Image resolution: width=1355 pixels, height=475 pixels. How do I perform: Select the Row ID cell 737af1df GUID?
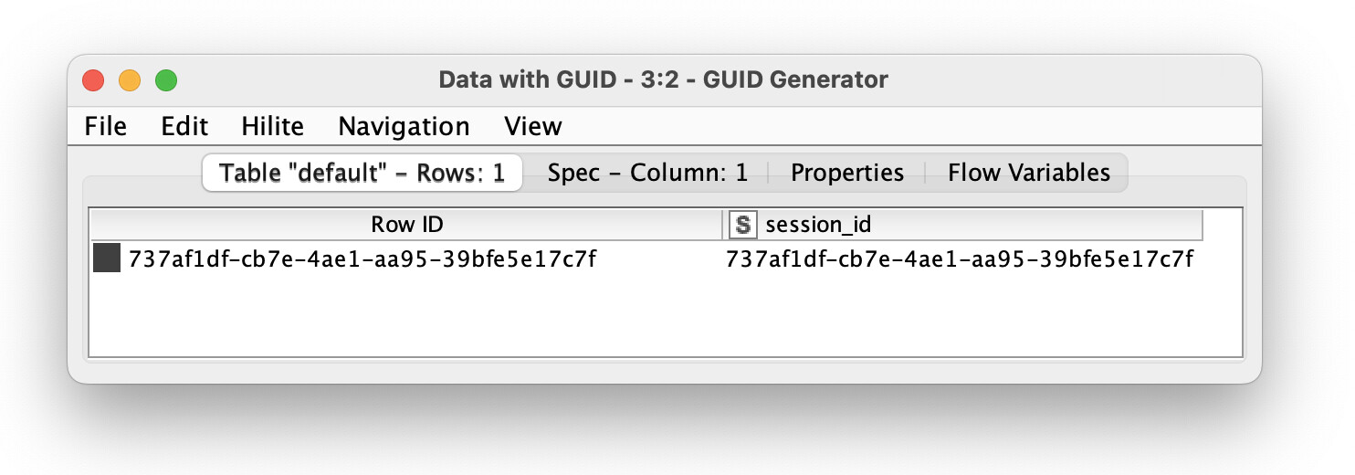[x=362, y=259]
